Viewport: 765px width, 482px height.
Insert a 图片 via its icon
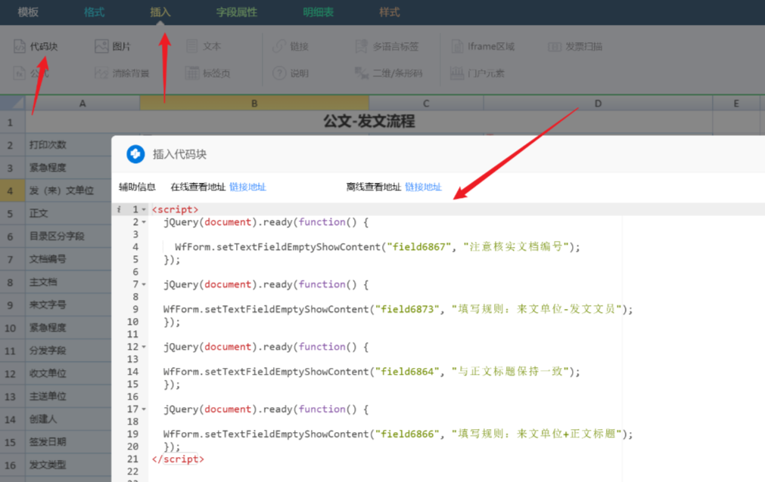pyautogui.click(x=101, y=46)
